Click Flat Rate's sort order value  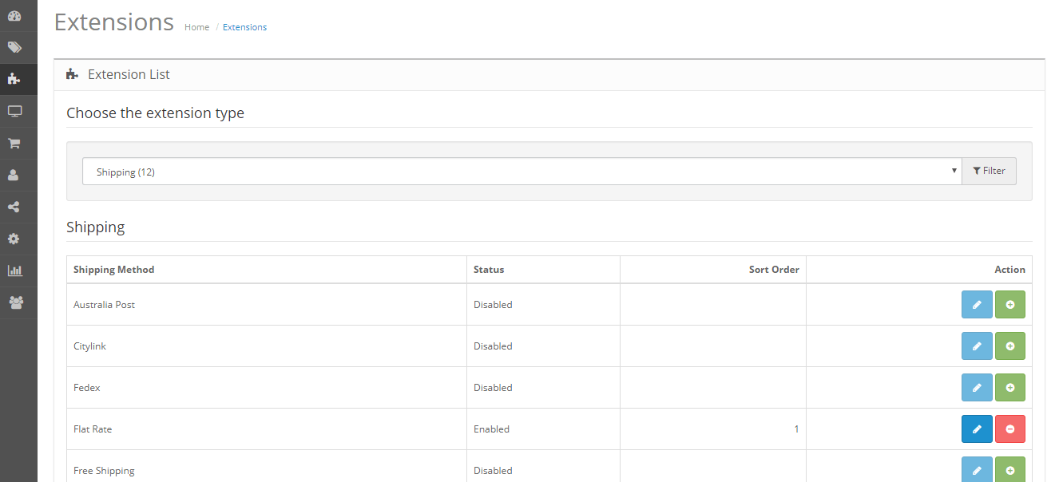pos(796,429)
